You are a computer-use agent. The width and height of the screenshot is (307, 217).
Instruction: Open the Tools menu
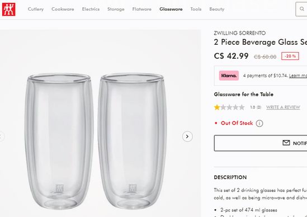point(196,9)
